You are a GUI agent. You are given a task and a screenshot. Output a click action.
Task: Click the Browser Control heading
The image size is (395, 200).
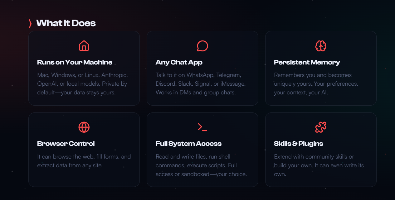(66, 144)
